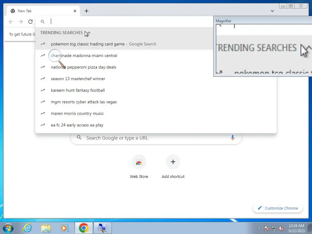Click the back navigation arrow
312x234 pixels.
coord(11,22)
